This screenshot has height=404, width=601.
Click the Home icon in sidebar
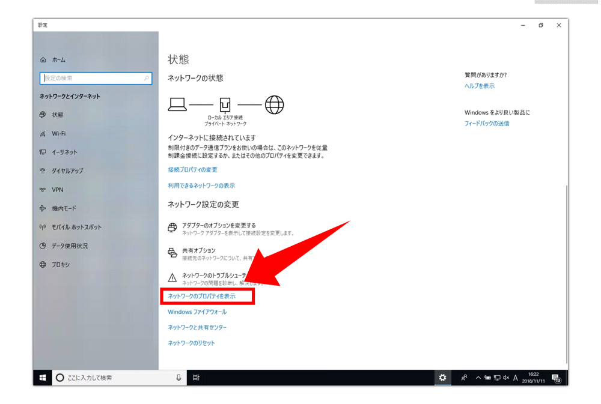(x=43, y=60)
